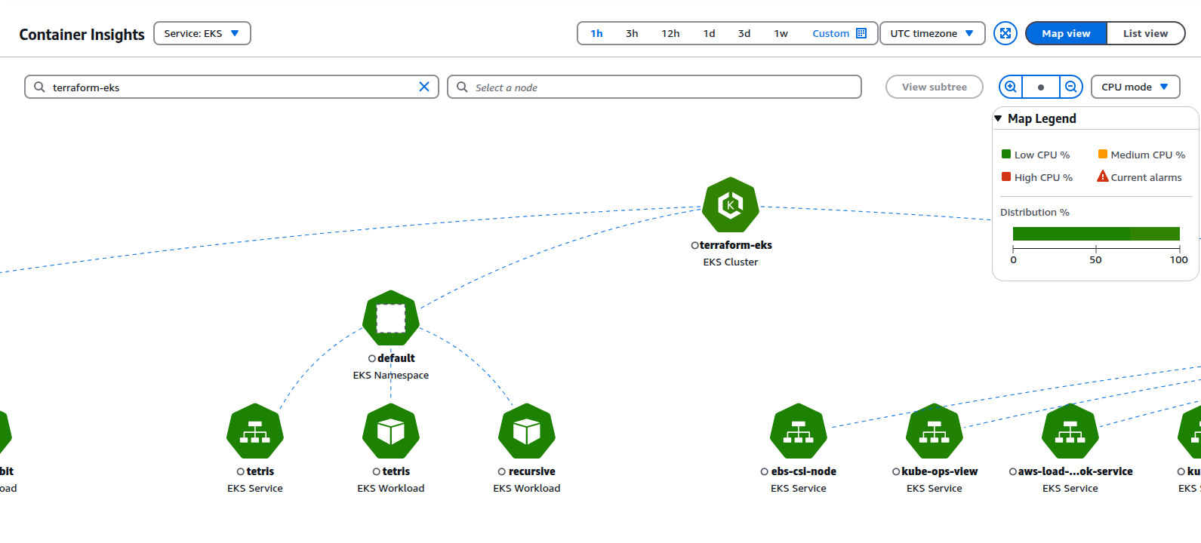
Task: Clear the terraform-eks search with X icon
Action: click(x=424, y=87)
